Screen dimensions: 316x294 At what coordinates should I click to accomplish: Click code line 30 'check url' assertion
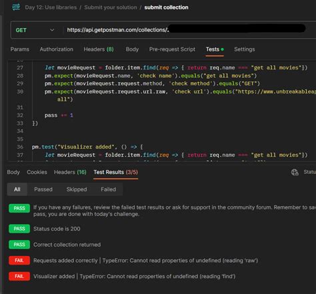coord(180,95)
